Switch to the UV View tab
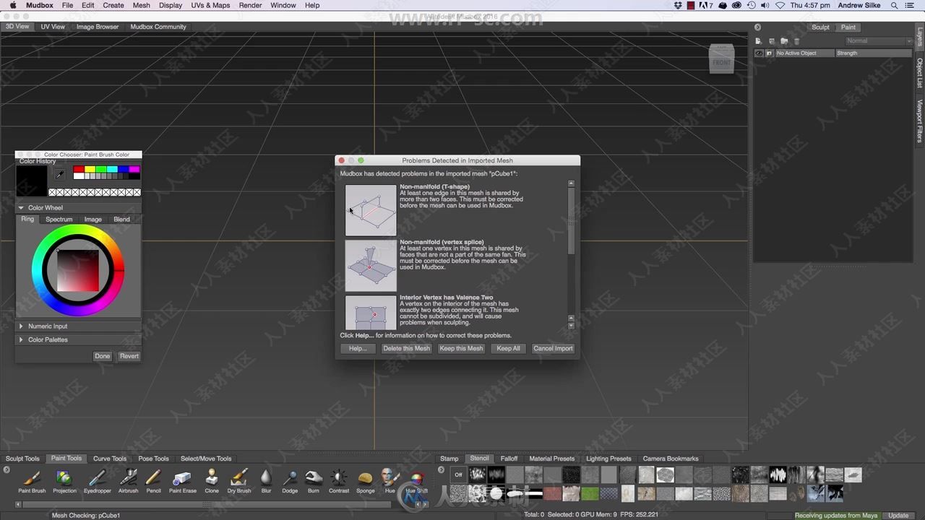Image resolution: width=925 pixels, height=520 pixels. [53, 27]
